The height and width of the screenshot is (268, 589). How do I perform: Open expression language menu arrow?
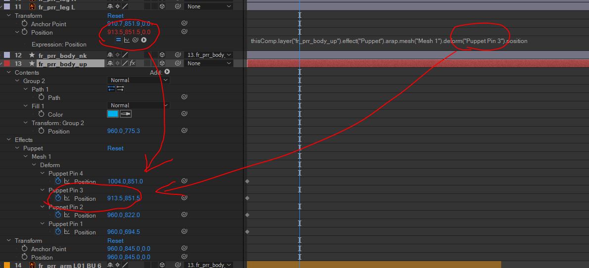(x=144, y=40)
